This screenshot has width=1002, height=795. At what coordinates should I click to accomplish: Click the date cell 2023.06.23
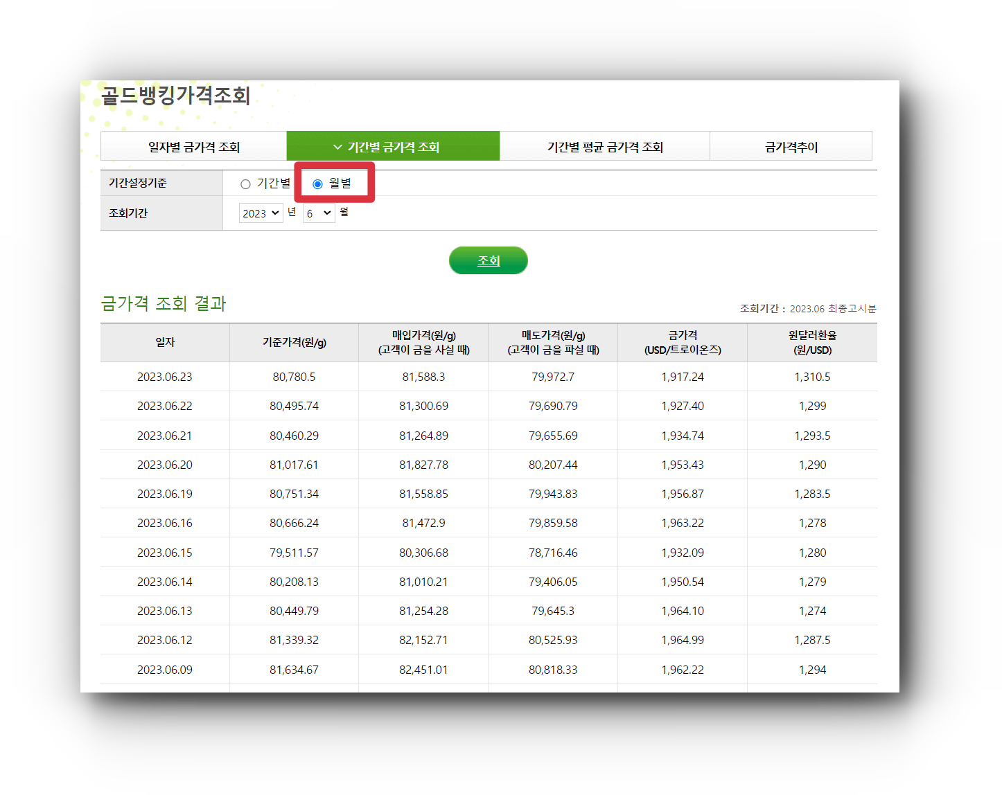pyautogui.click(x=165, y=377)
